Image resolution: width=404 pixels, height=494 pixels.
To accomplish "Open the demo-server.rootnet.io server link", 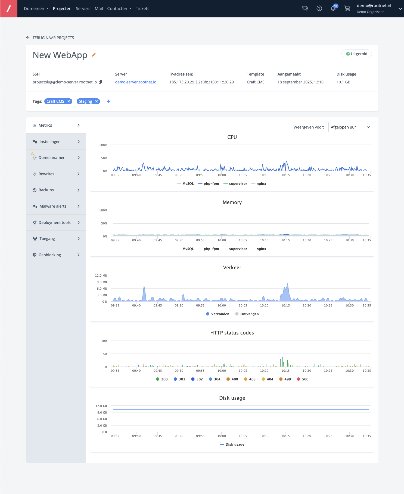I will [136, 82].
